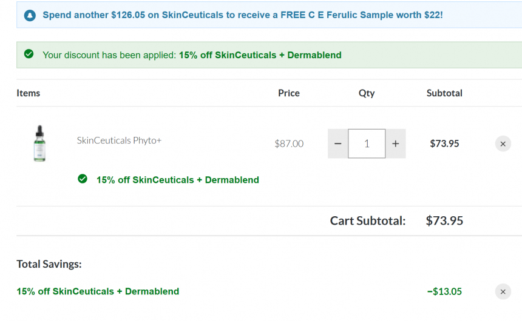Decrease the SkinCeuticals Phyto+ quantity with the minus button
The height and width of the screenshot is (321, 522).
tap(338, 144)
